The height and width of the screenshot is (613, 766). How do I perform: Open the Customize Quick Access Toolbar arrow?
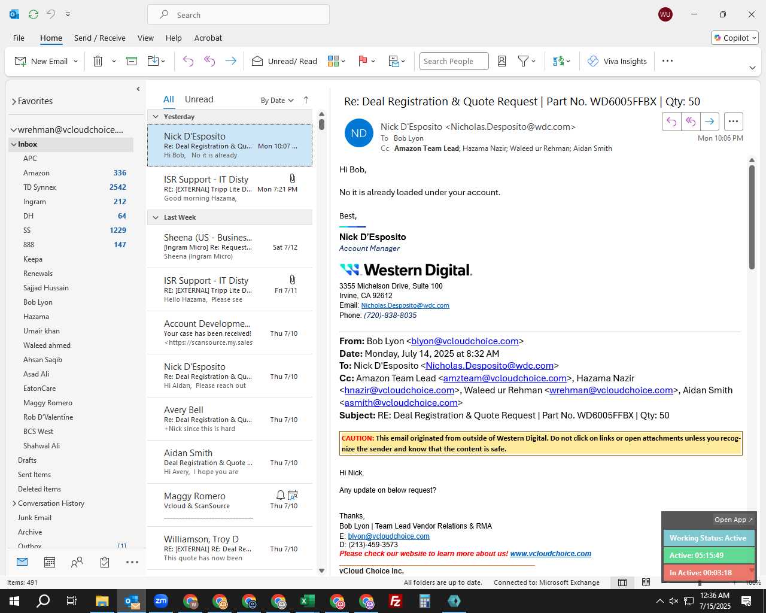pyautogui.click(x=68, y=14)
